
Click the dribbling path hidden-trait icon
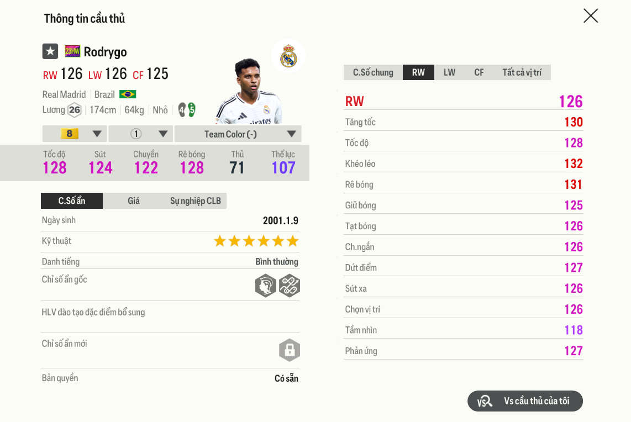[290, 286]
